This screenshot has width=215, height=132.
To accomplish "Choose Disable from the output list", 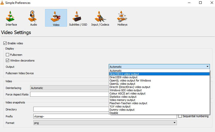I will tap(159, 113).
